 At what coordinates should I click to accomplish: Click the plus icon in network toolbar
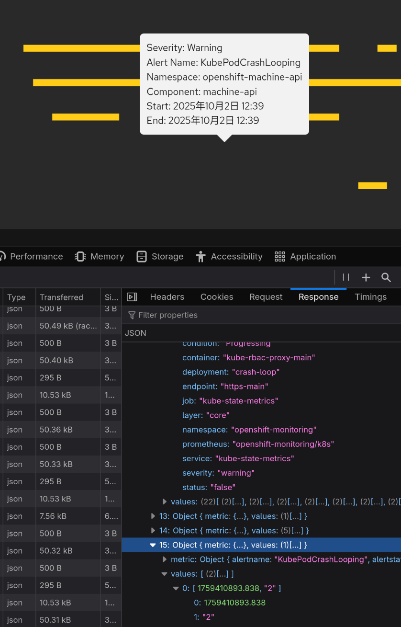(366, 277)
